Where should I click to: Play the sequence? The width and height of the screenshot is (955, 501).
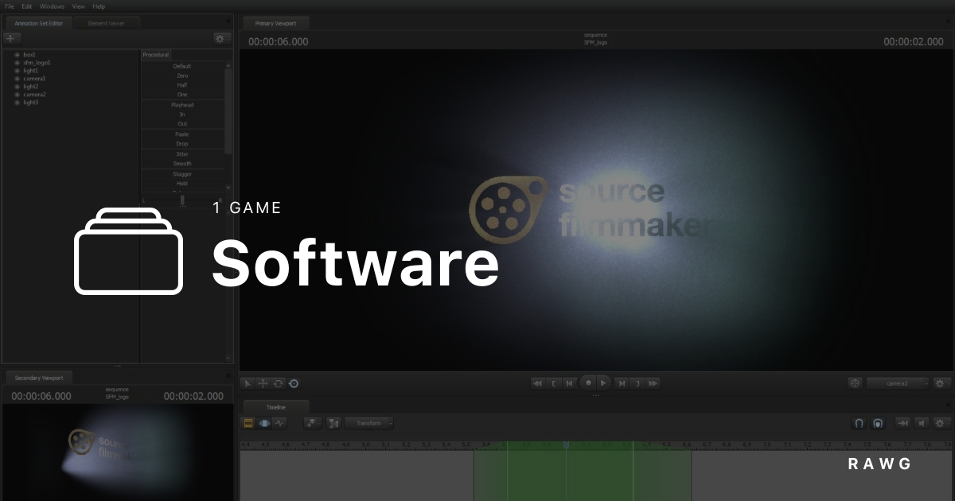[604, 383]
